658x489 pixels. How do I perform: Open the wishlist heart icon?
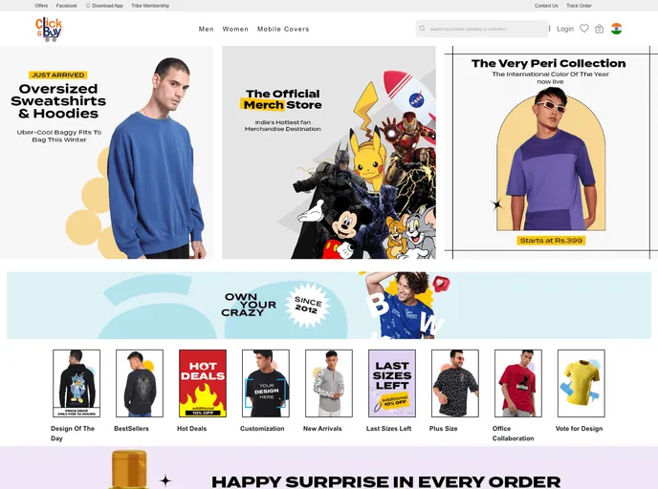584,29
